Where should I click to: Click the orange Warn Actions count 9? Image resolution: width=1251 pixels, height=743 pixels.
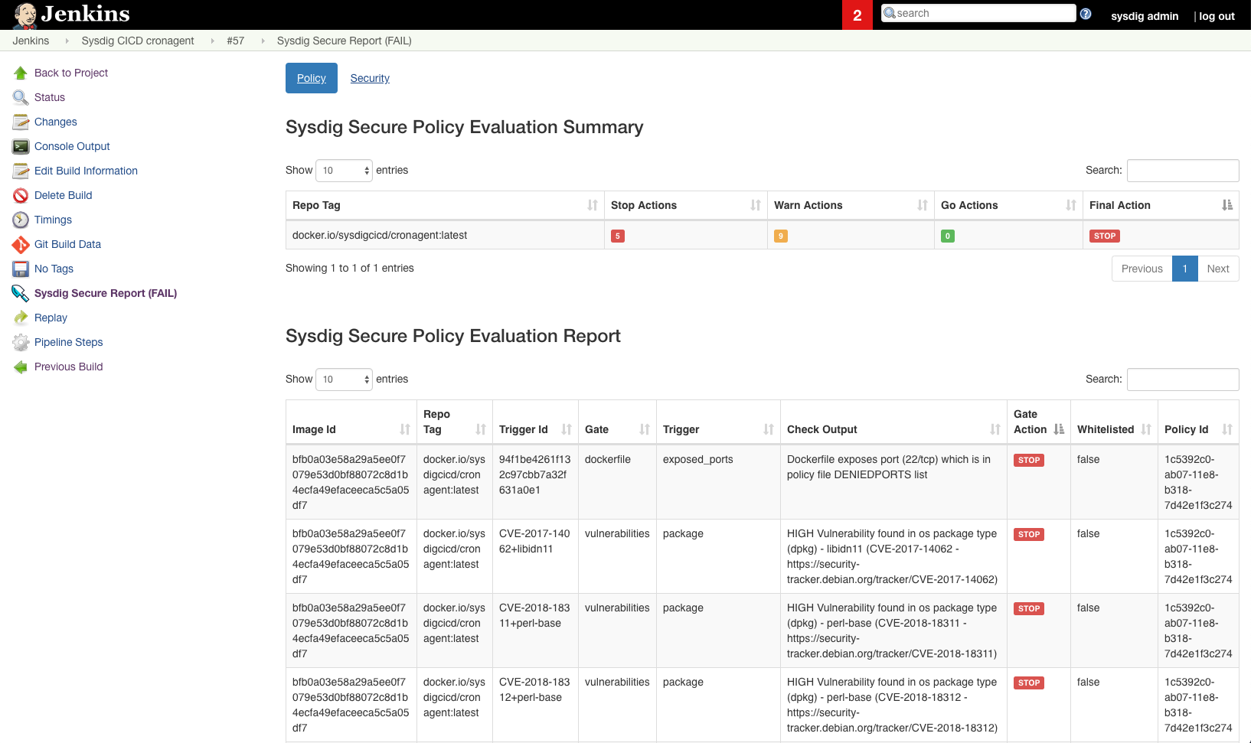tap(781, 236)
